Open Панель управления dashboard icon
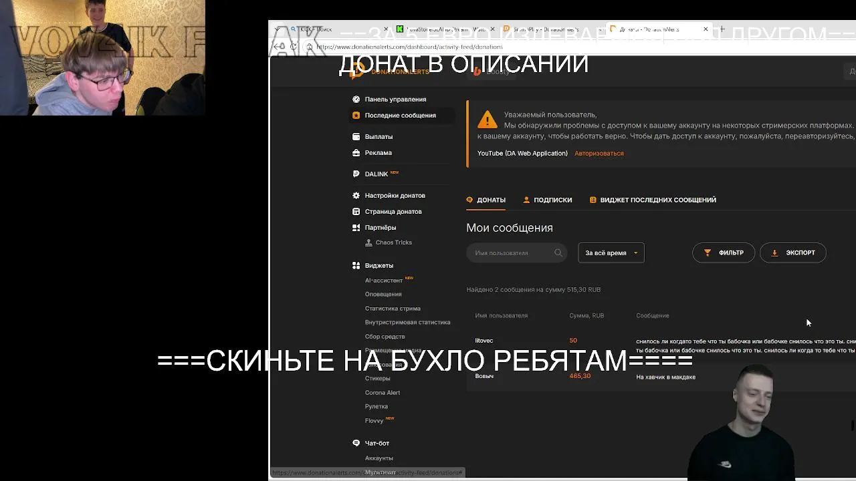This screenshot has width=856, height=481. 356,99
